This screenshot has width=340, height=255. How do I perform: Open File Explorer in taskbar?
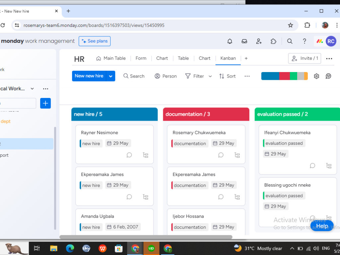coord(54,248)
